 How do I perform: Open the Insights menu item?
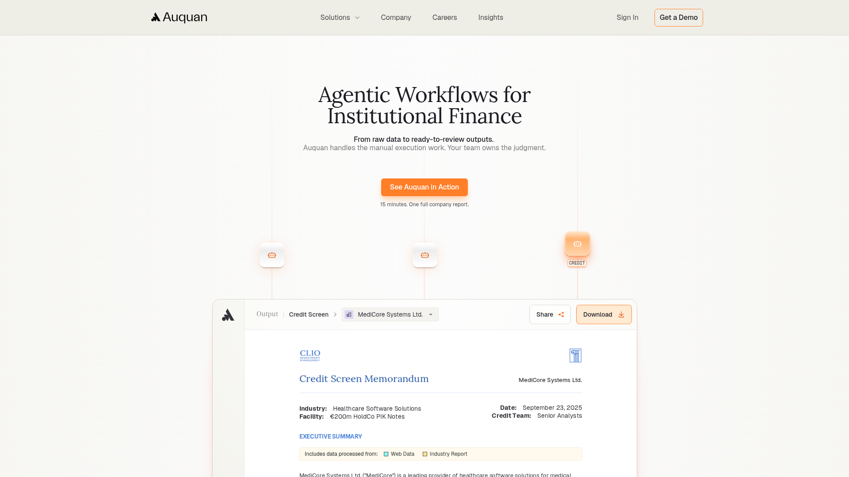(x=490, y=18)
